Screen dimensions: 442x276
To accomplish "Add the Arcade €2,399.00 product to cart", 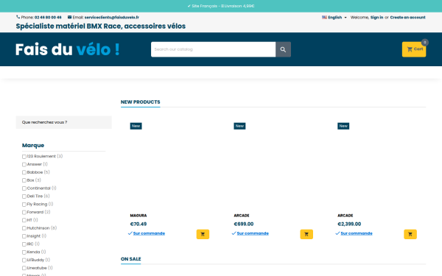I will [x=410, y=234].
